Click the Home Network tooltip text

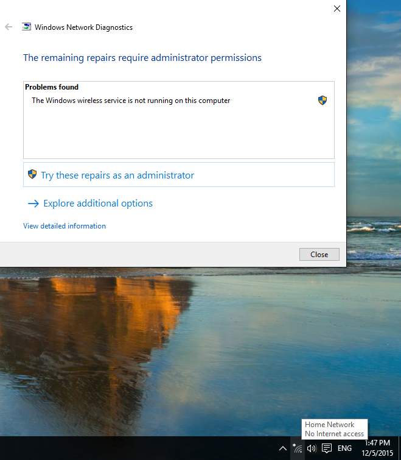[330, 425]
